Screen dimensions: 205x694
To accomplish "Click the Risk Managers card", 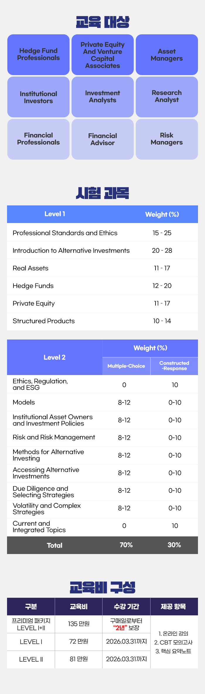I will coord(167,139).
